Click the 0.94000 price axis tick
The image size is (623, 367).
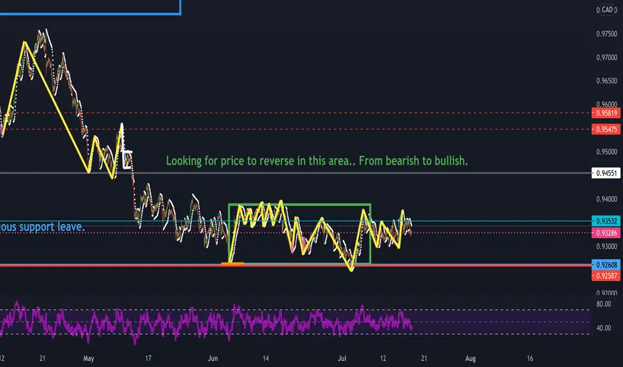pyautogui.click(x=607, y=199)
